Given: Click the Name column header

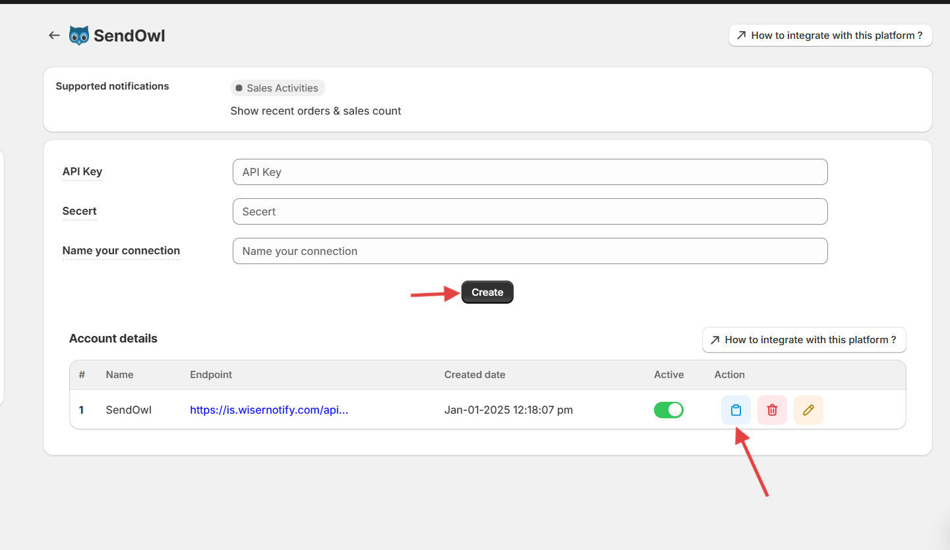Looking at the screenshot, I should pos(119,375).
